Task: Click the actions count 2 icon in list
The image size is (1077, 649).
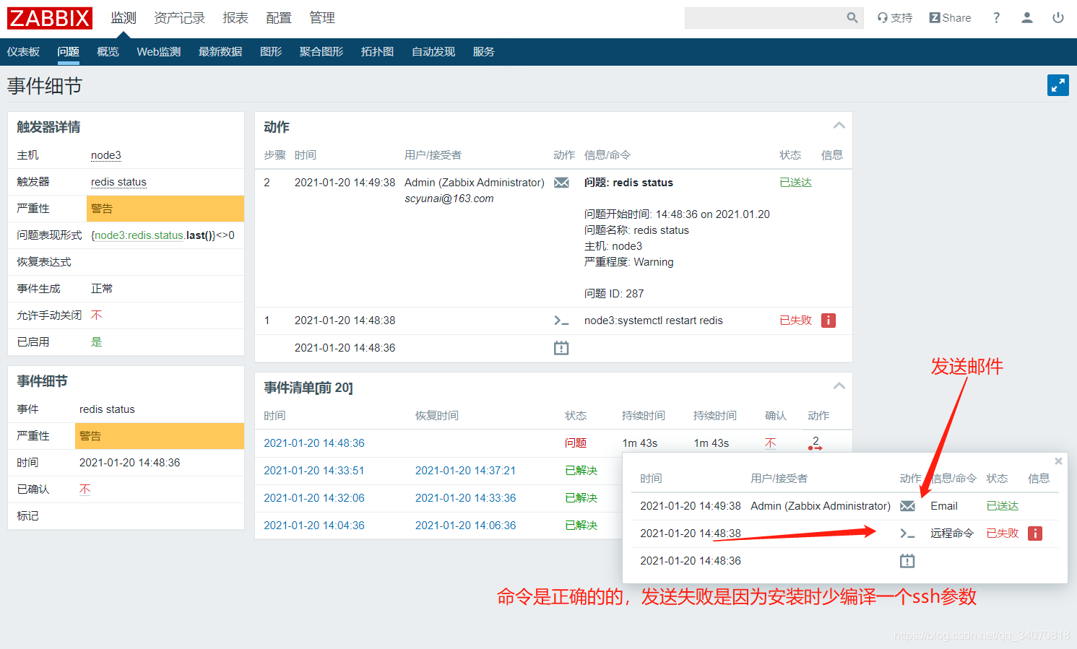Action: [x=816, y=443]
